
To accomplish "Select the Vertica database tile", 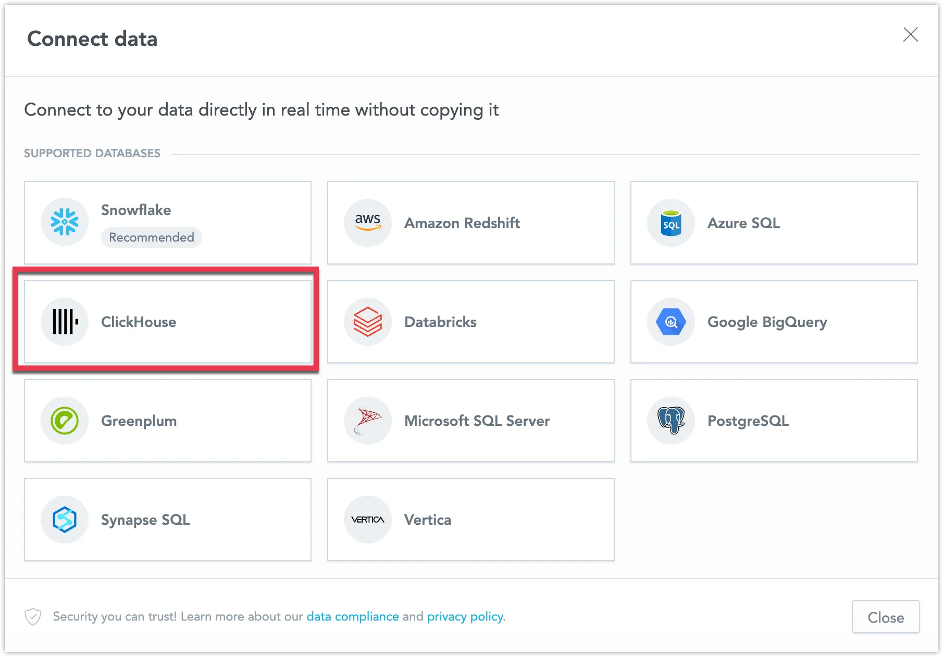I will click(x=470, y=519).
